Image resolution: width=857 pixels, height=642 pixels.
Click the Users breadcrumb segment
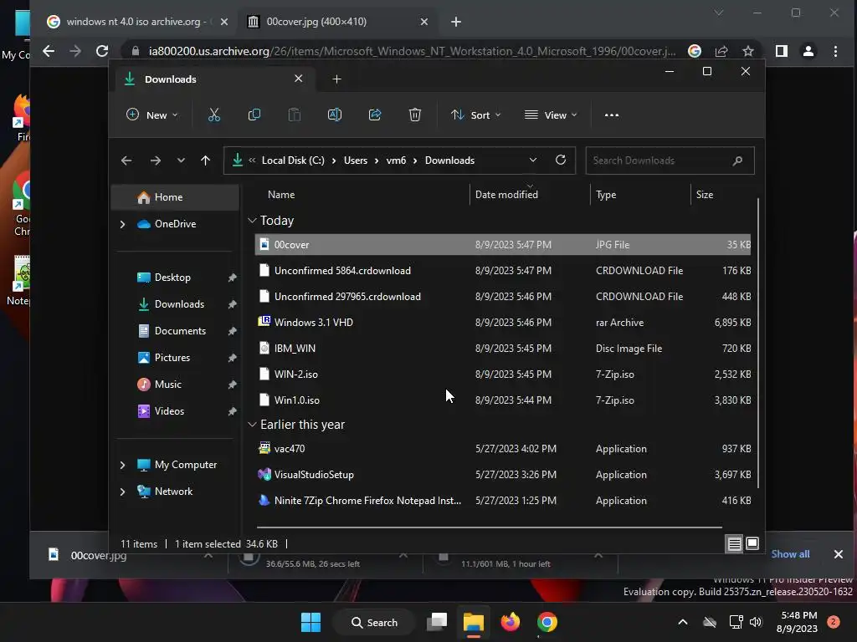pos(356,160)
